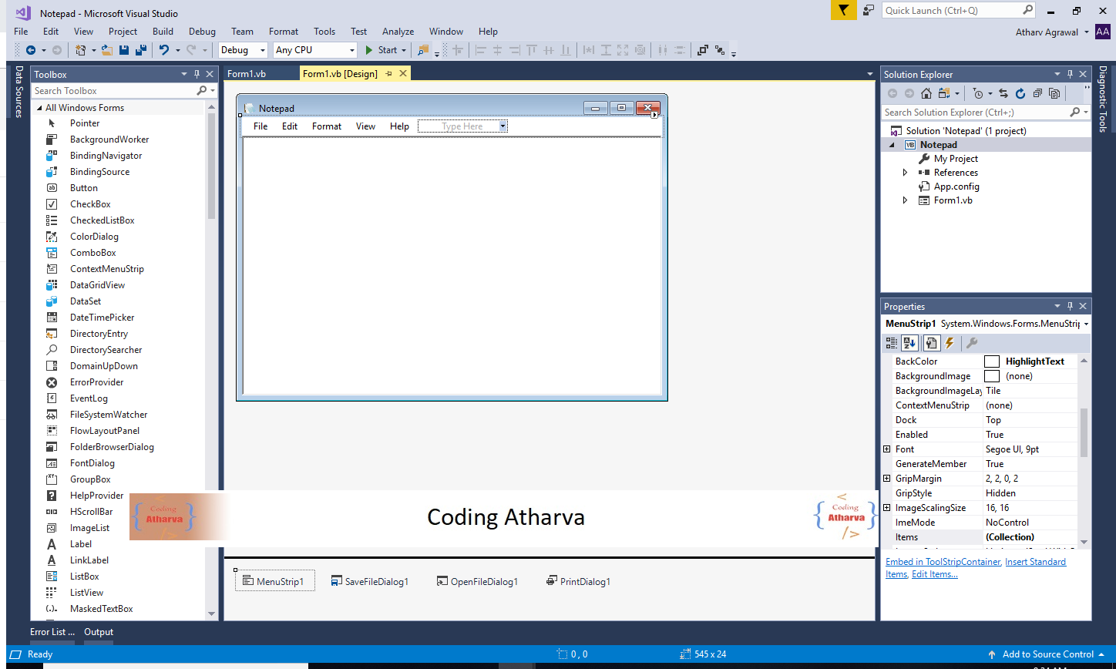Click the Show All Files icon
1116x669 pixels.
coord(1054,93)
